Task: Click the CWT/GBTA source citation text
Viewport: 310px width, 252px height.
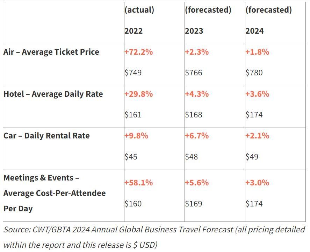Action: 154,237
